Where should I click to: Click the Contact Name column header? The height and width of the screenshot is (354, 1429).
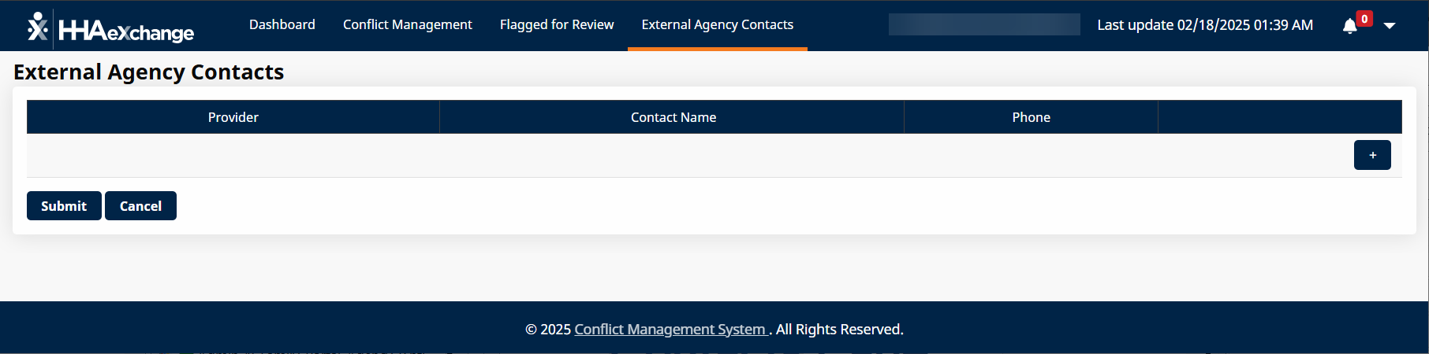click(x=673, y=117)
